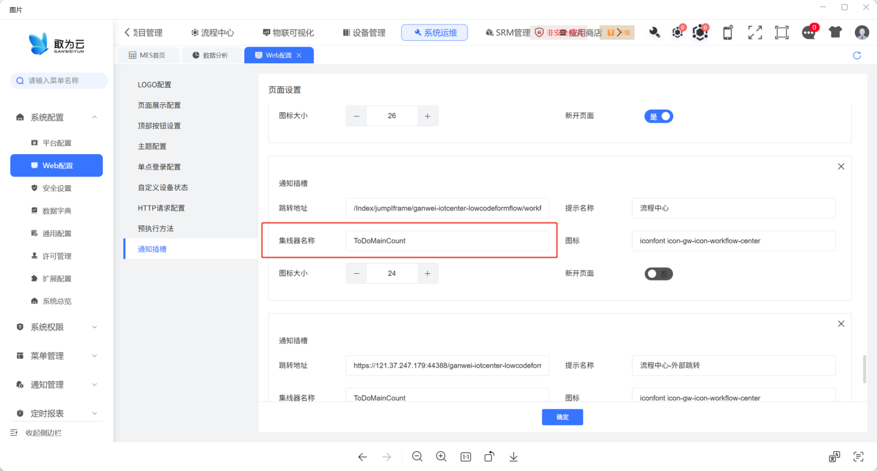Go to the previous image in the viewer
Viewport: 877px width, 471px height.
pyautogui.click(x=362, y=457)
